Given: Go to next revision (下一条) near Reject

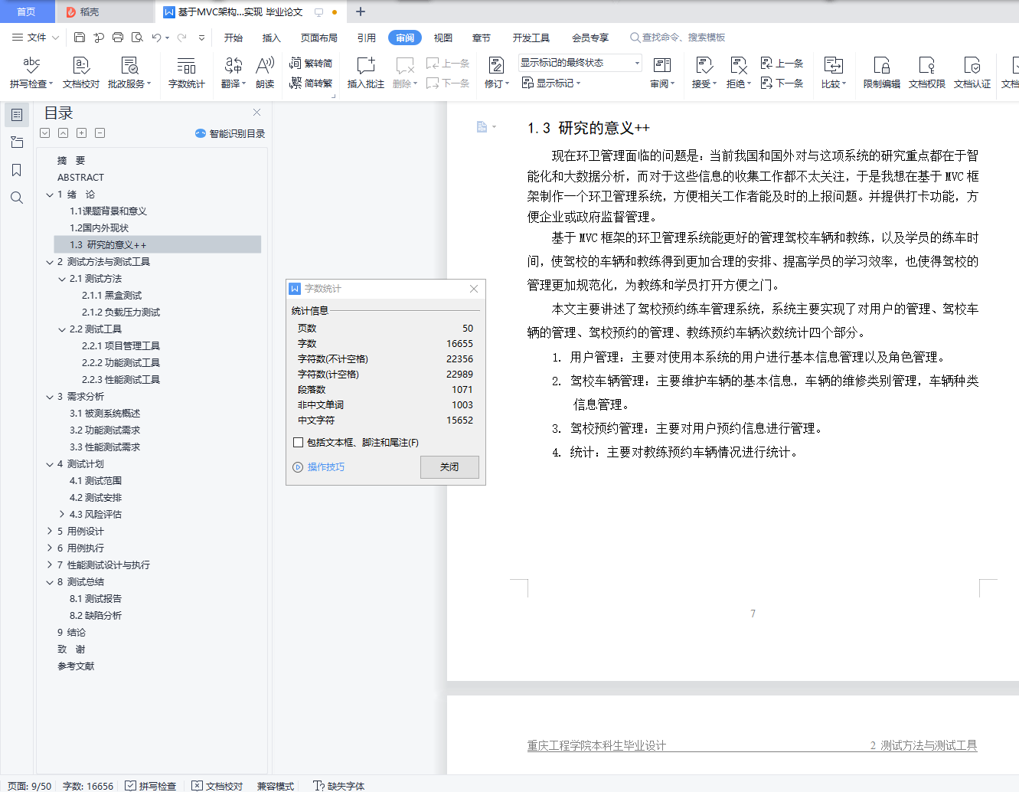Looking at the screenshot, I should coord(782,83).
